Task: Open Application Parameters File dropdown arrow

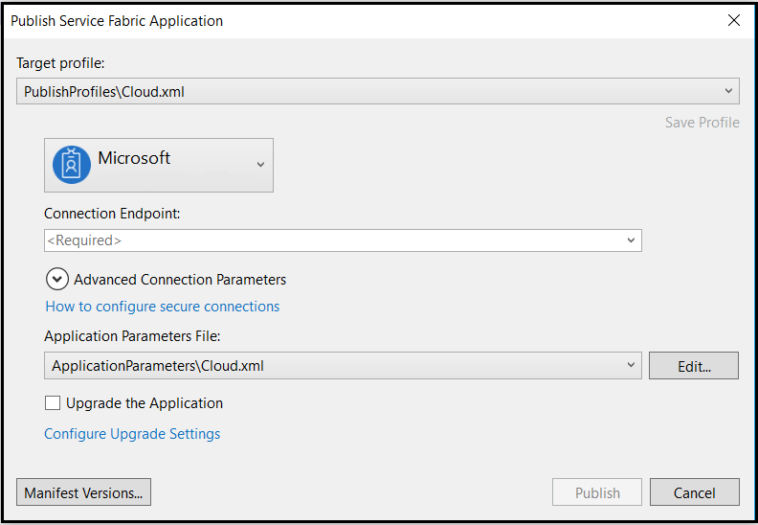Action: (632, 365)
